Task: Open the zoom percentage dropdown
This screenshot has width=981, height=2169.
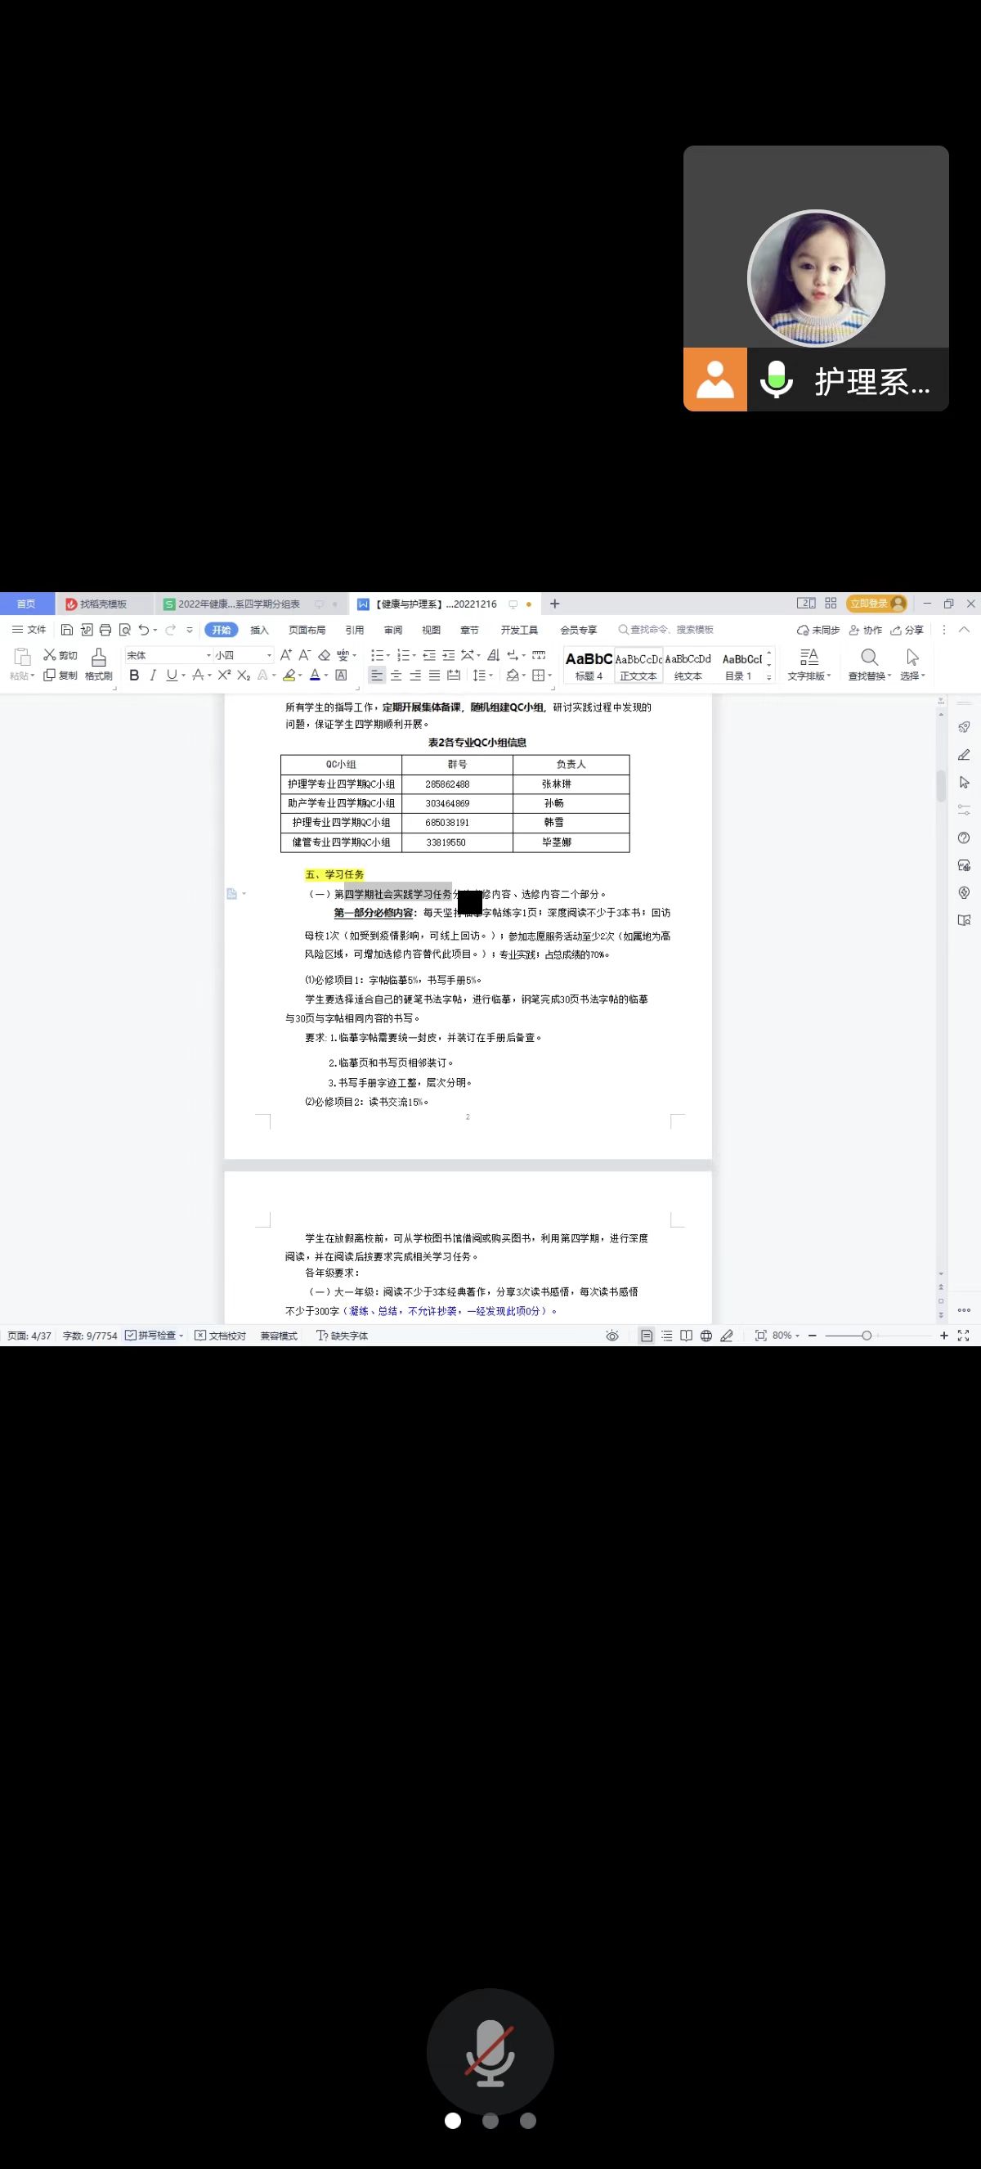Action: coord(786,1336)
